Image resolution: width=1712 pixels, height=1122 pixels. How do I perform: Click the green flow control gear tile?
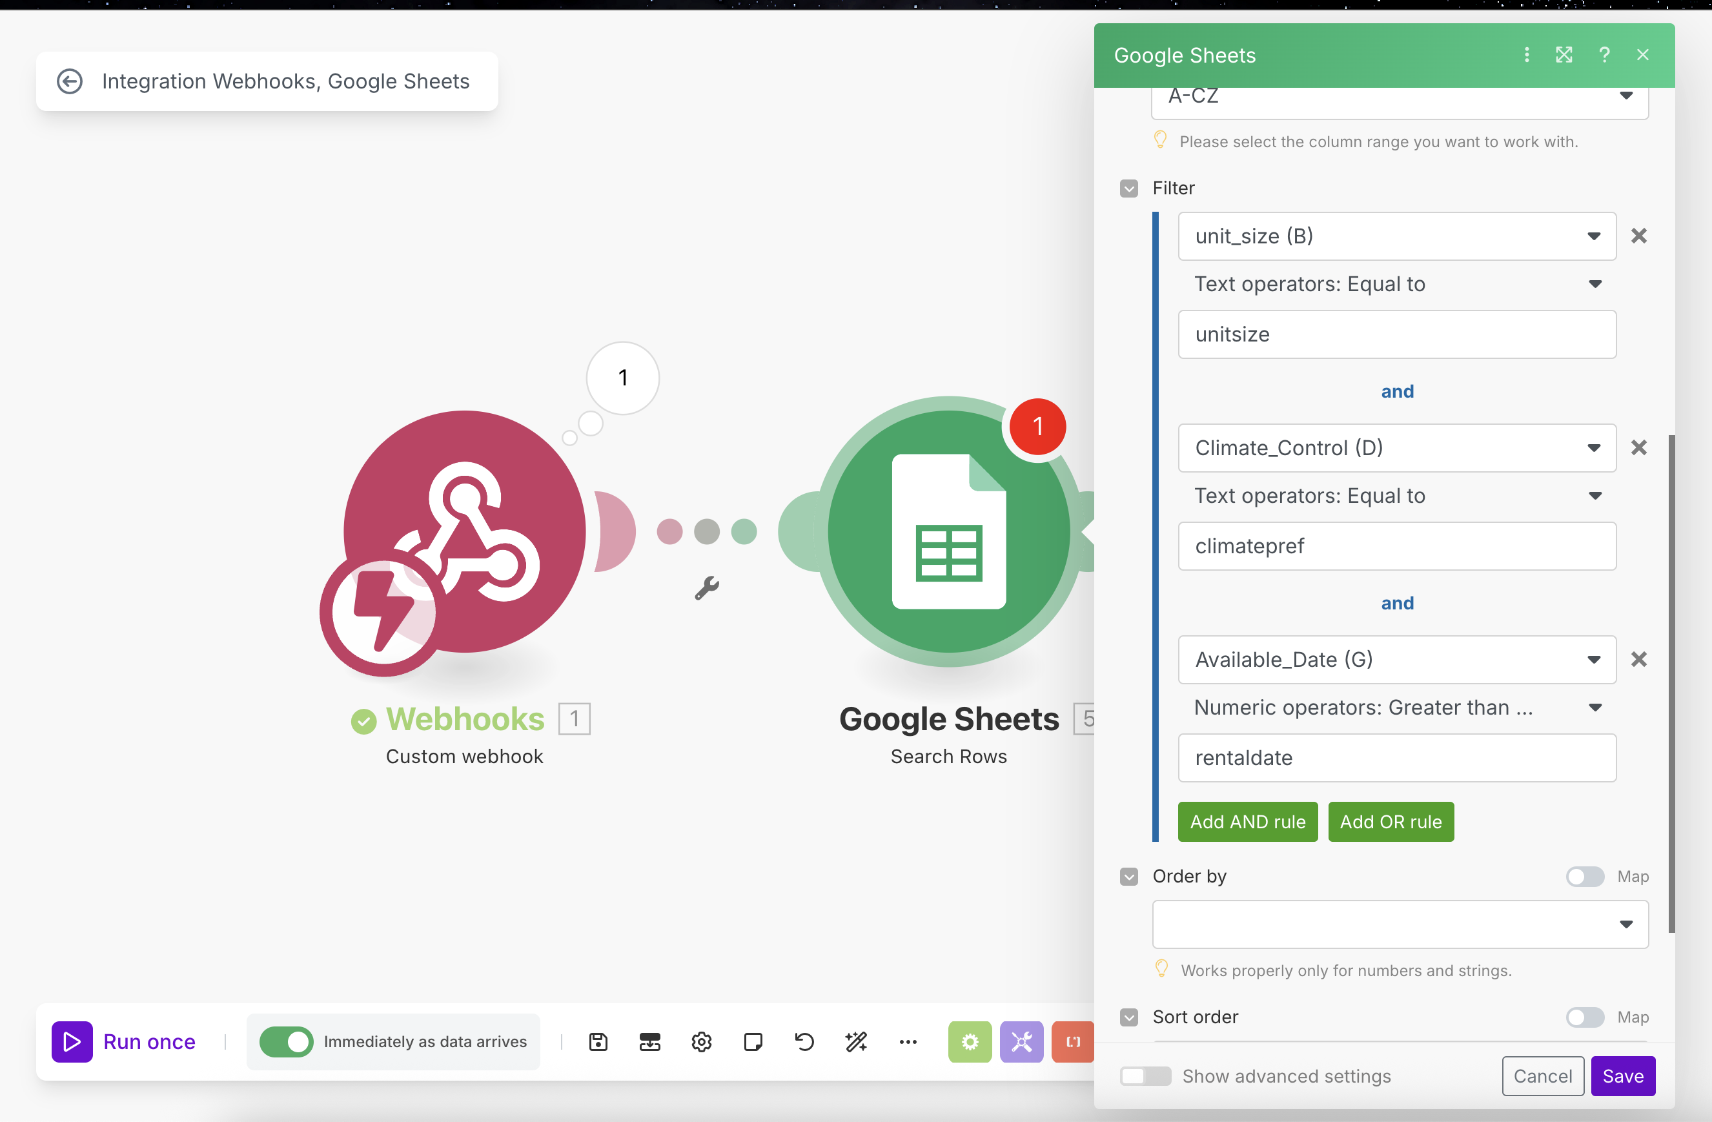pos(970,1041)
